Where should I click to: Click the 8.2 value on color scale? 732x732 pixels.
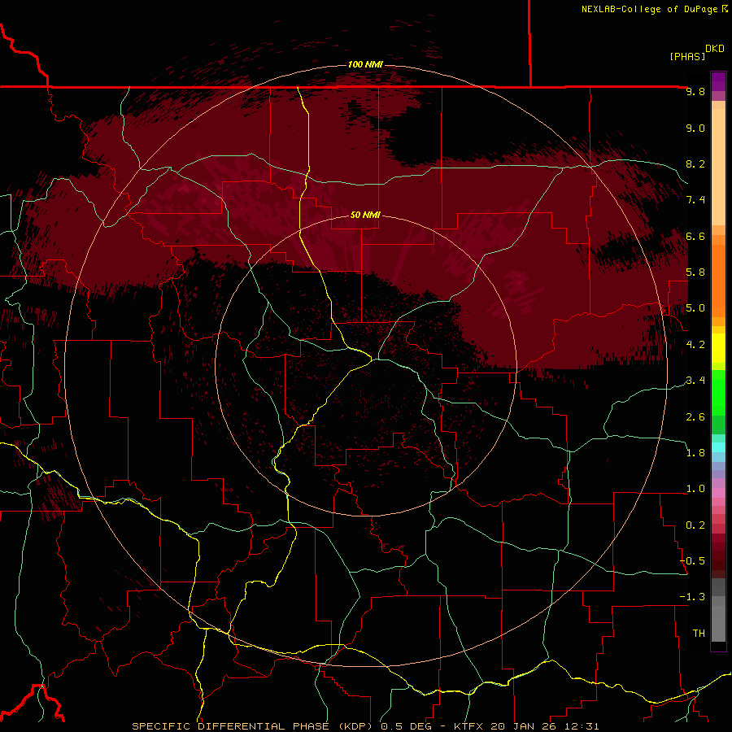[x=695, y=163]
